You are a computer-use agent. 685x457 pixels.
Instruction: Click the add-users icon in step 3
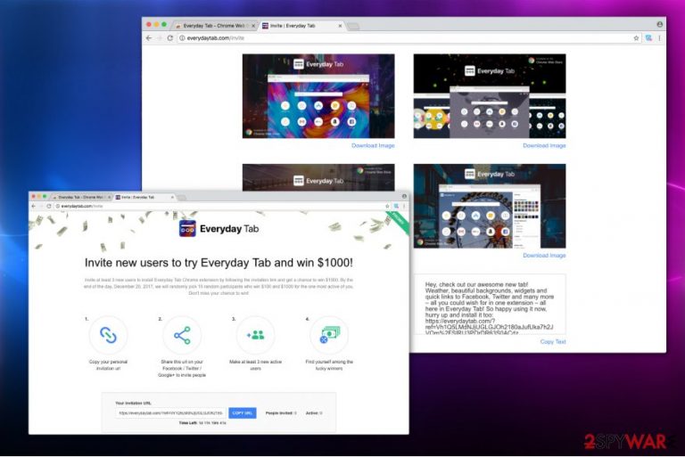(256, 335)
